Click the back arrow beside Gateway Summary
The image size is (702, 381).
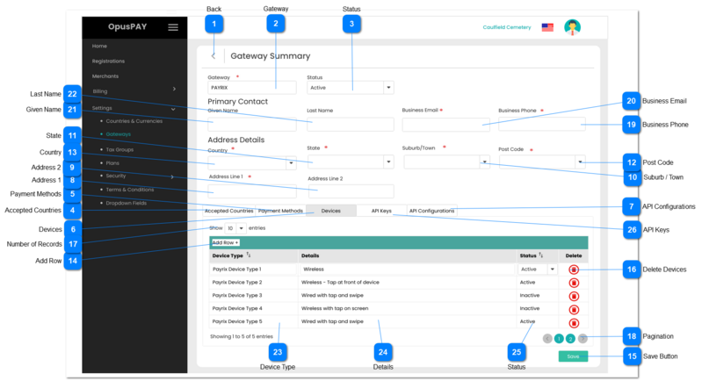tap(213, 56)
